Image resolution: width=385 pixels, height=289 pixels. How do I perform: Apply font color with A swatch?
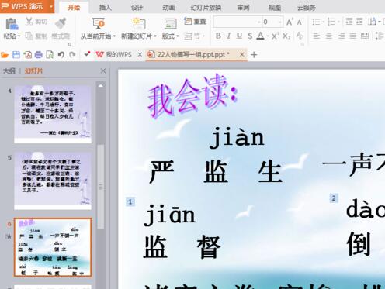(x=261, y=36)
